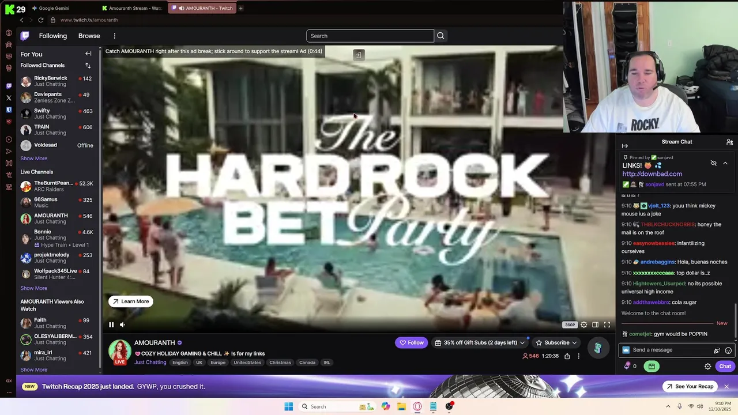Mute the player volume

(122, 325)
